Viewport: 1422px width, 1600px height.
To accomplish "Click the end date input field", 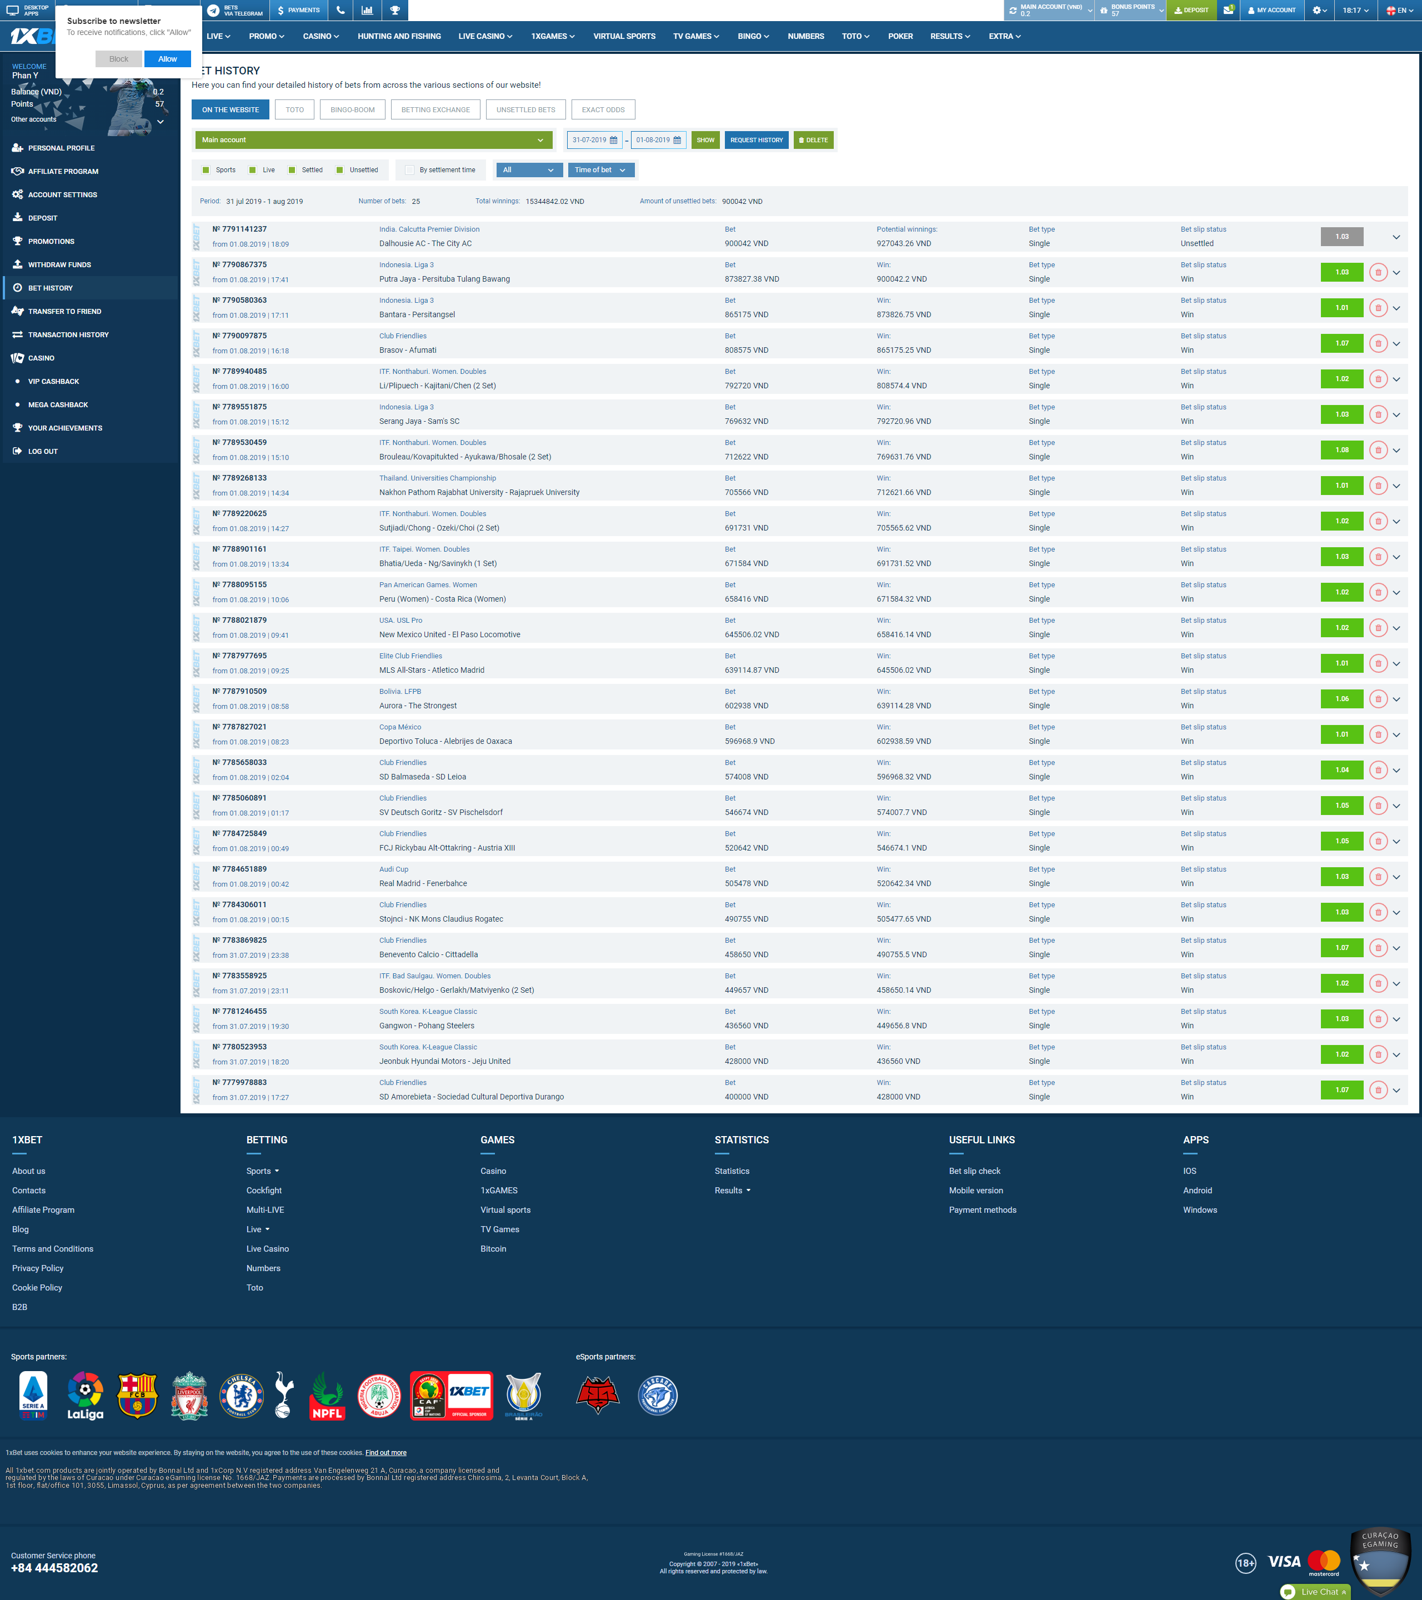I will (x=653, y=140).
